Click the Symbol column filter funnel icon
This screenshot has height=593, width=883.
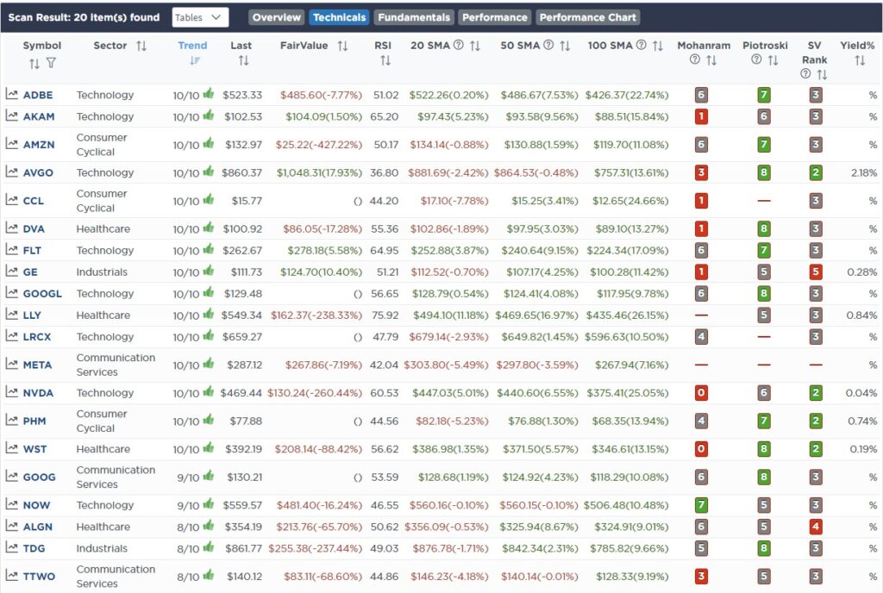(x=51, y=63)
